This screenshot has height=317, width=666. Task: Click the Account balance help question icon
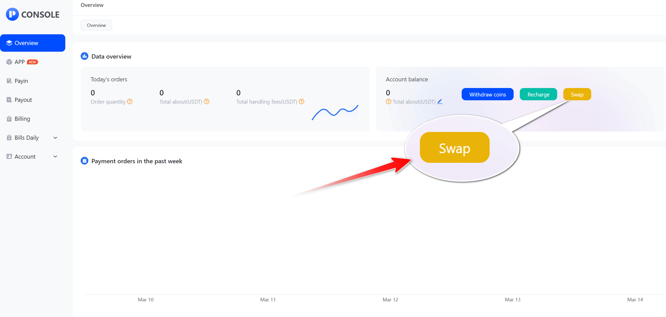point(388,102)
